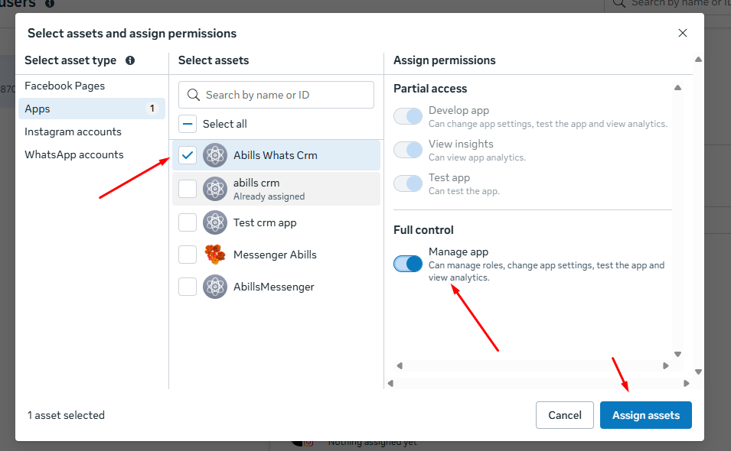Click the Messenger Abills flower icon
Image resolution: width=731 pixels, height=451 pixels.
pyautogui.click(x=215, y=255)
